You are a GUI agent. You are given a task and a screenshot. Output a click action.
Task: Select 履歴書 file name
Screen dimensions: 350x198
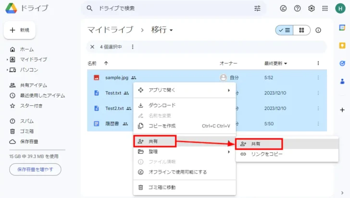(x=112, y=124)
